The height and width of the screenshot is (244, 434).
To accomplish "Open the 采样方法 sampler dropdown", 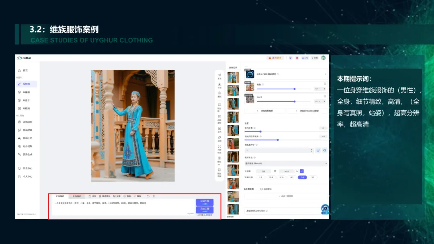I will click(x=286, y=163).
